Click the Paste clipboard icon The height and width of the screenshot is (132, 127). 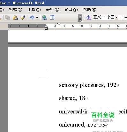[15, 18]
